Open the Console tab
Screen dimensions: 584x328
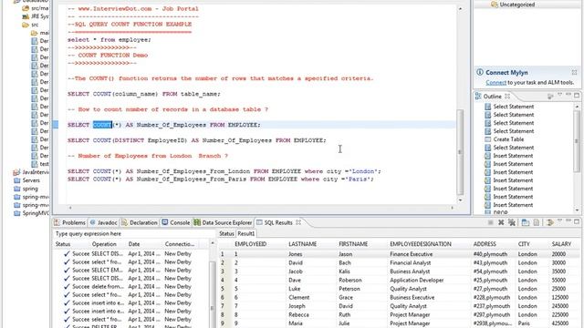coord(176,222)
